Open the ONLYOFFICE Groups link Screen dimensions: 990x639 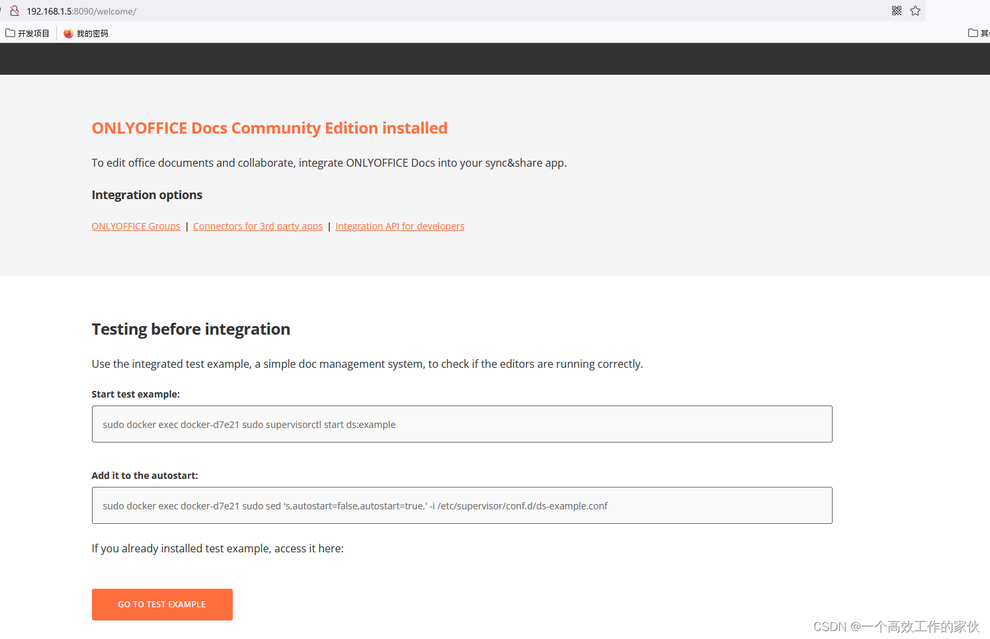pyautogui.click(x=136, y=226)
